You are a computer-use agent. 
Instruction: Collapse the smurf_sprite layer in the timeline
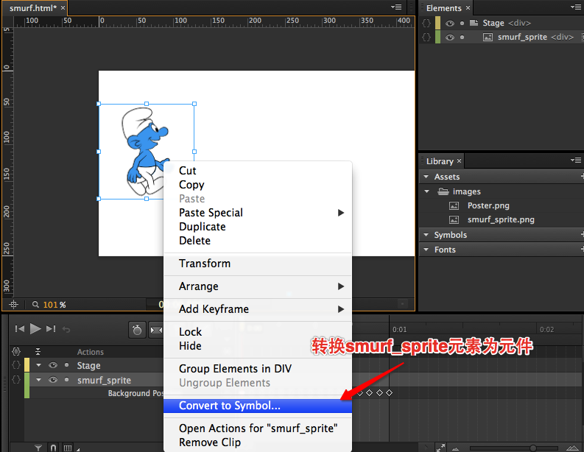click(x=39, y=380)
